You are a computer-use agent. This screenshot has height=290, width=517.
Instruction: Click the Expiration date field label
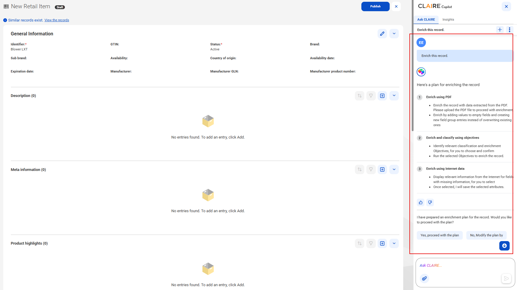pos(22,71)
